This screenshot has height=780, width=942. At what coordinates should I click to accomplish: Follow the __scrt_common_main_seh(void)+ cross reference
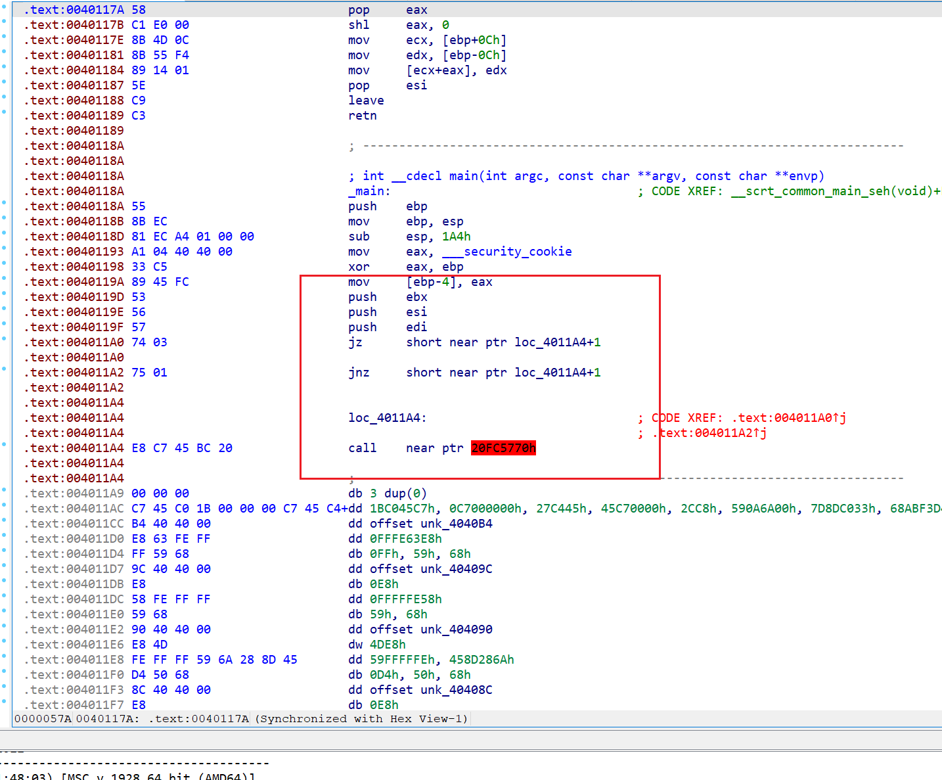click(x=836, y=191)
